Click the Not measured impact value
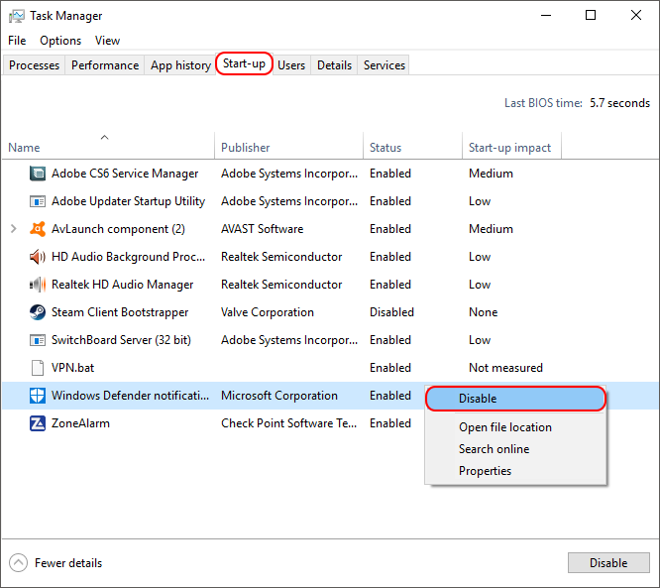This screenshot has width=660, height=588. (x=505, y=368)
